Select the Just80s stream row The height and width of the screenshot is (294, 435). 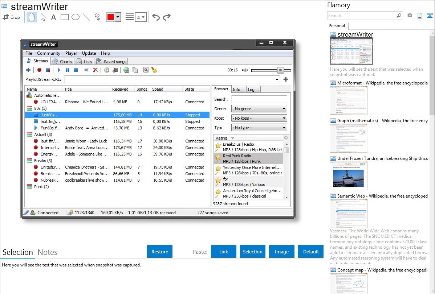(117, 115)
